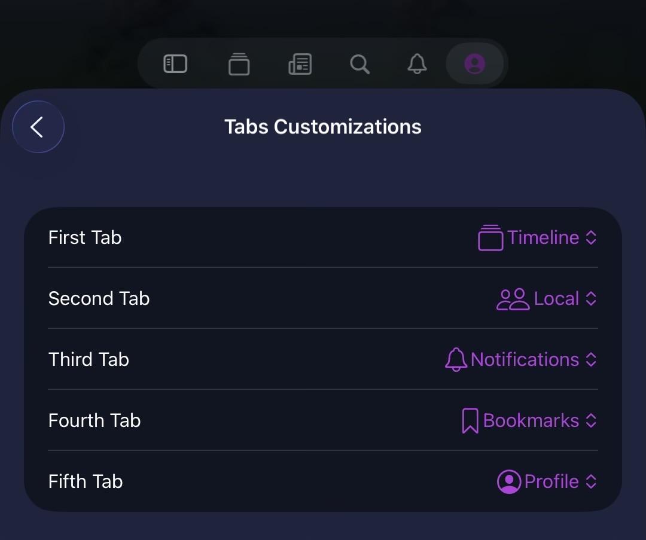Click the Local people icon in Second Tab row

(x=513, y=298)
